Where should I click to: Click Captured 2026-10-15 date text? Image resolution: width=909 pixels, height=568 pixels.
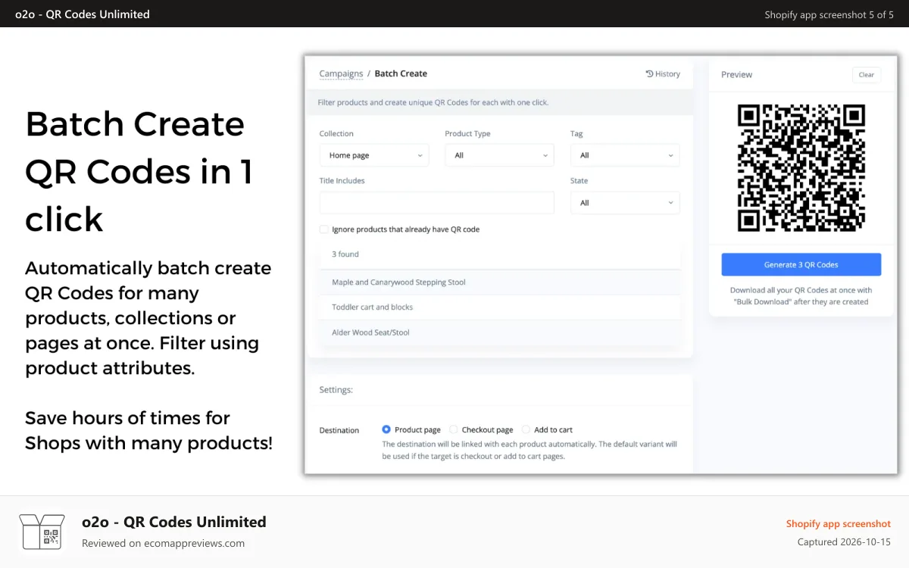point(844,542)
